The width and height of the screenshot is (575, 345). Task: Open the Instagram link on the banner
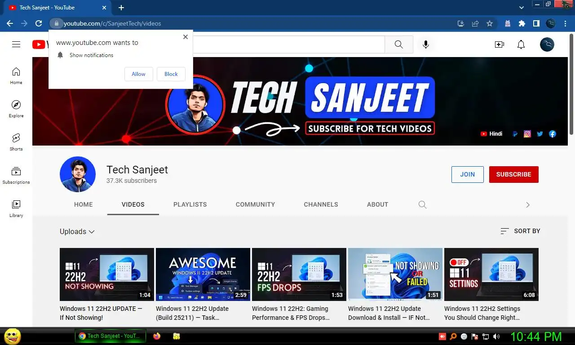(x=527, y=134)
